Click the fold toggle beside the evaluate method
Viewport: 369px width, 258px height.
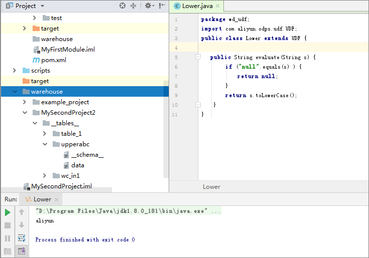coord(198,57)
